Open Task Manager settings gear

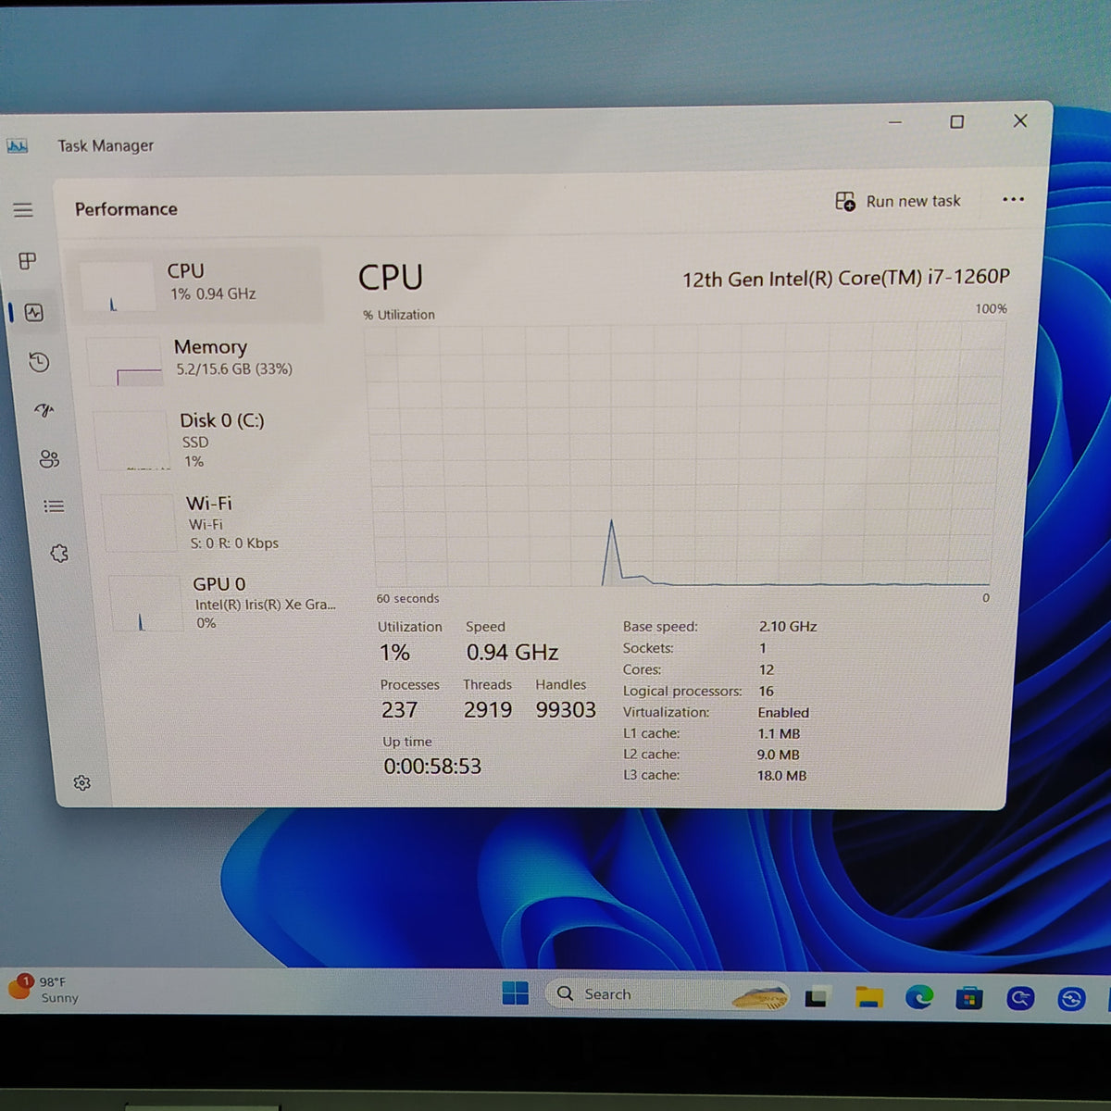tap(81, 783)
